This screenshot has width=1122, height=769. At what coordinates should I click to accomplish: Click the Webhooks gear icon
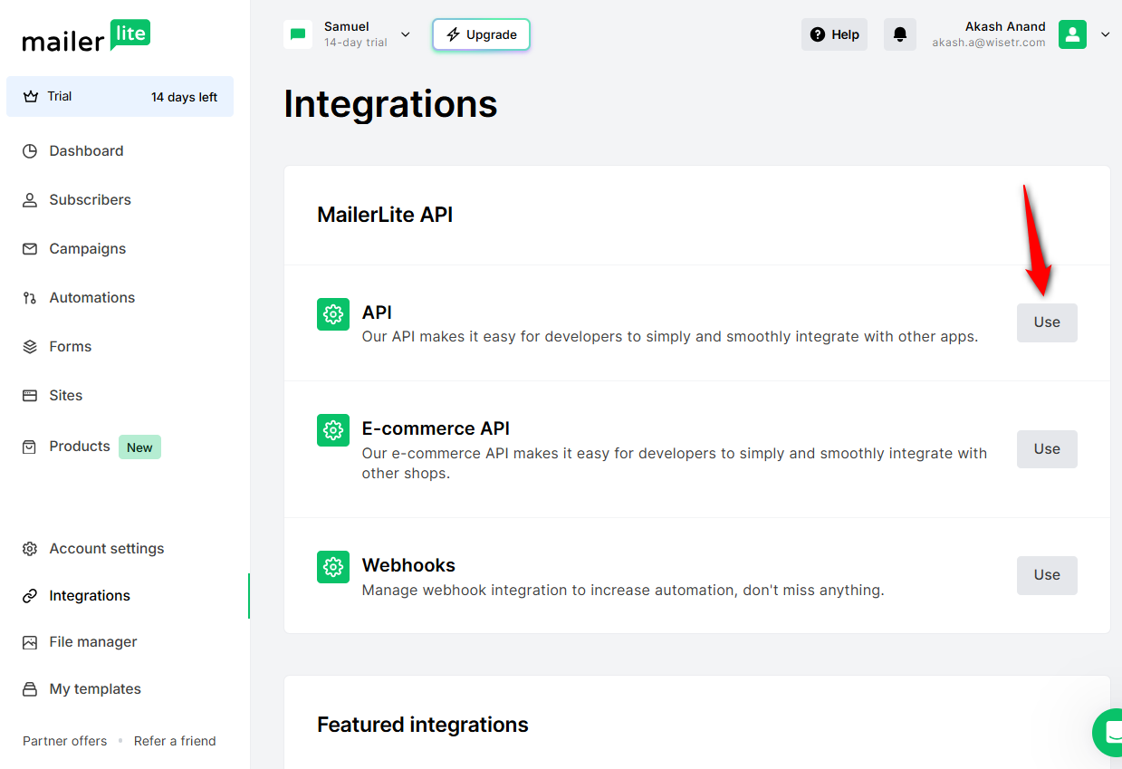tap(333, 567)
